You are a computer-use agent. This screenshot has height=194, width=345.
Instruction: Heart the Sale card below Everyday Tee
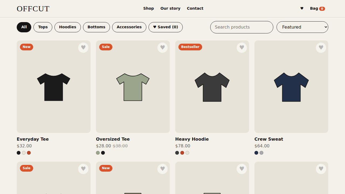(83, 169)
